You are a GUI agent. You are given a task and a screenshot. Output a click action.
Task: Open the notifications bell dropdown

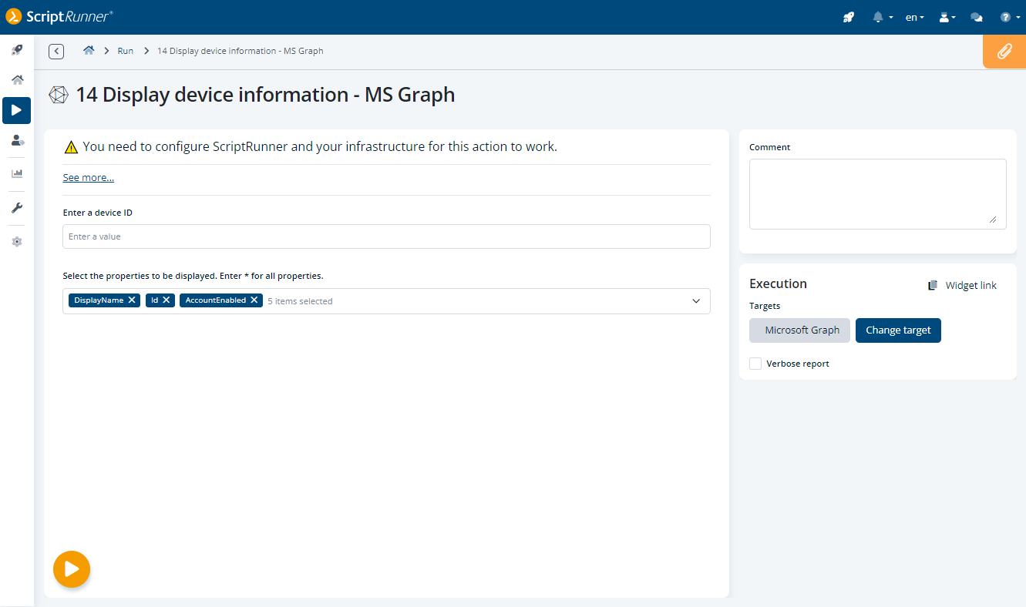tap(882, 17)
